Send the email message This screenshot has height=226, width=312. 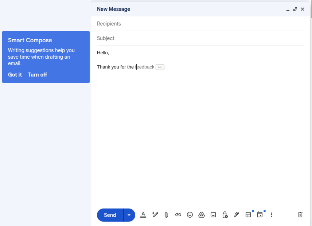109,215
